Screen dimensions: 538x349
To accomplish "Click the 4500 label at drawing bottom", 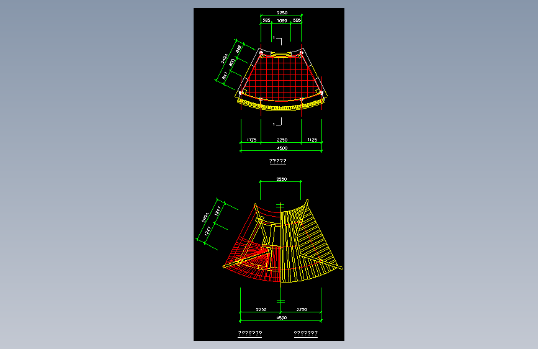I will [x=281, y=318].
